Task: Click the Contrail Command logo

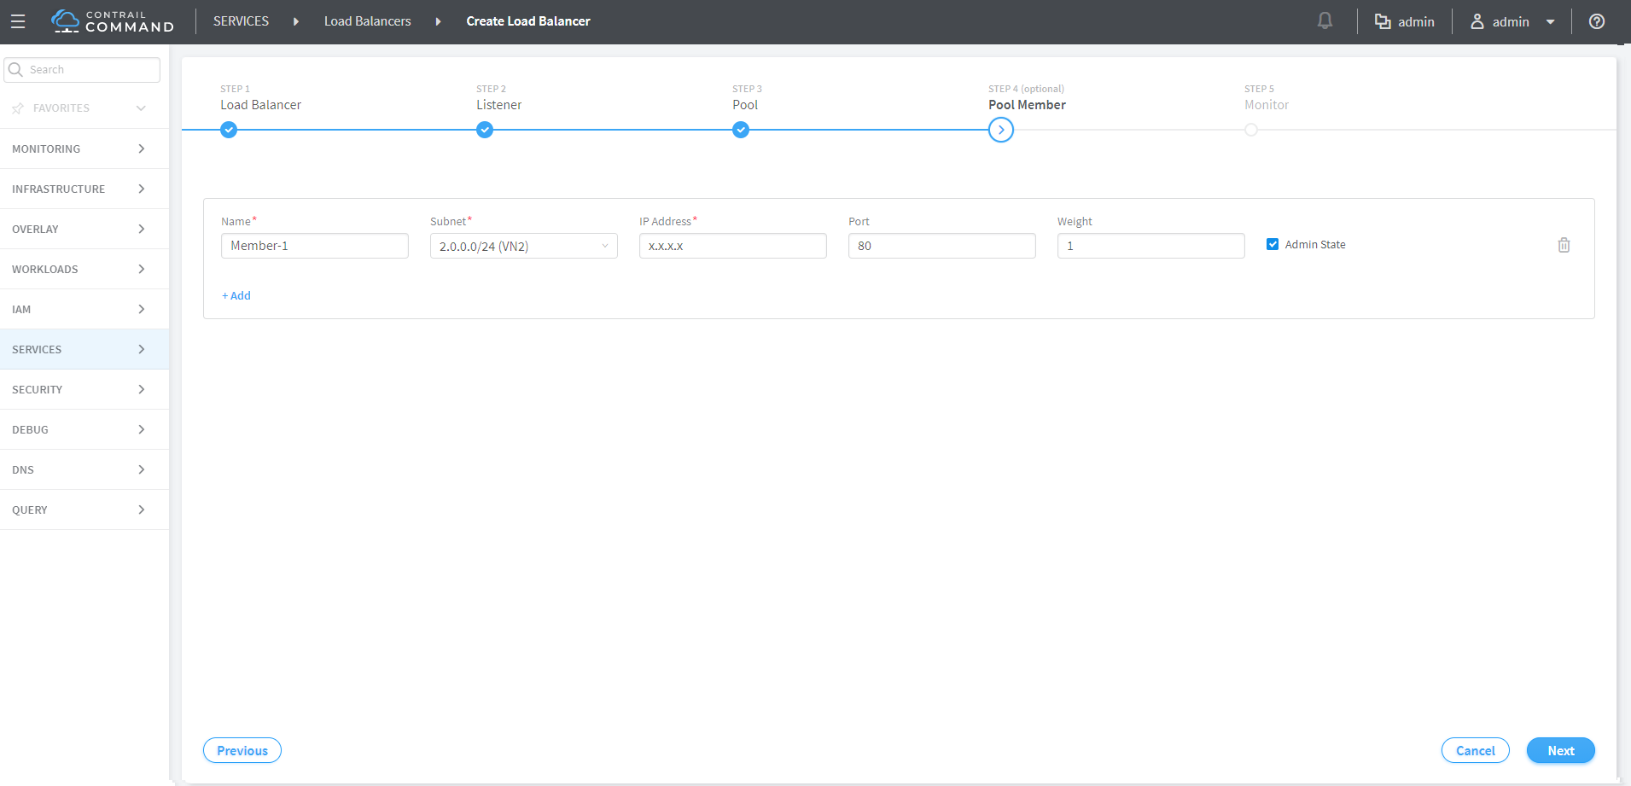Action: [x=113, y=21]
